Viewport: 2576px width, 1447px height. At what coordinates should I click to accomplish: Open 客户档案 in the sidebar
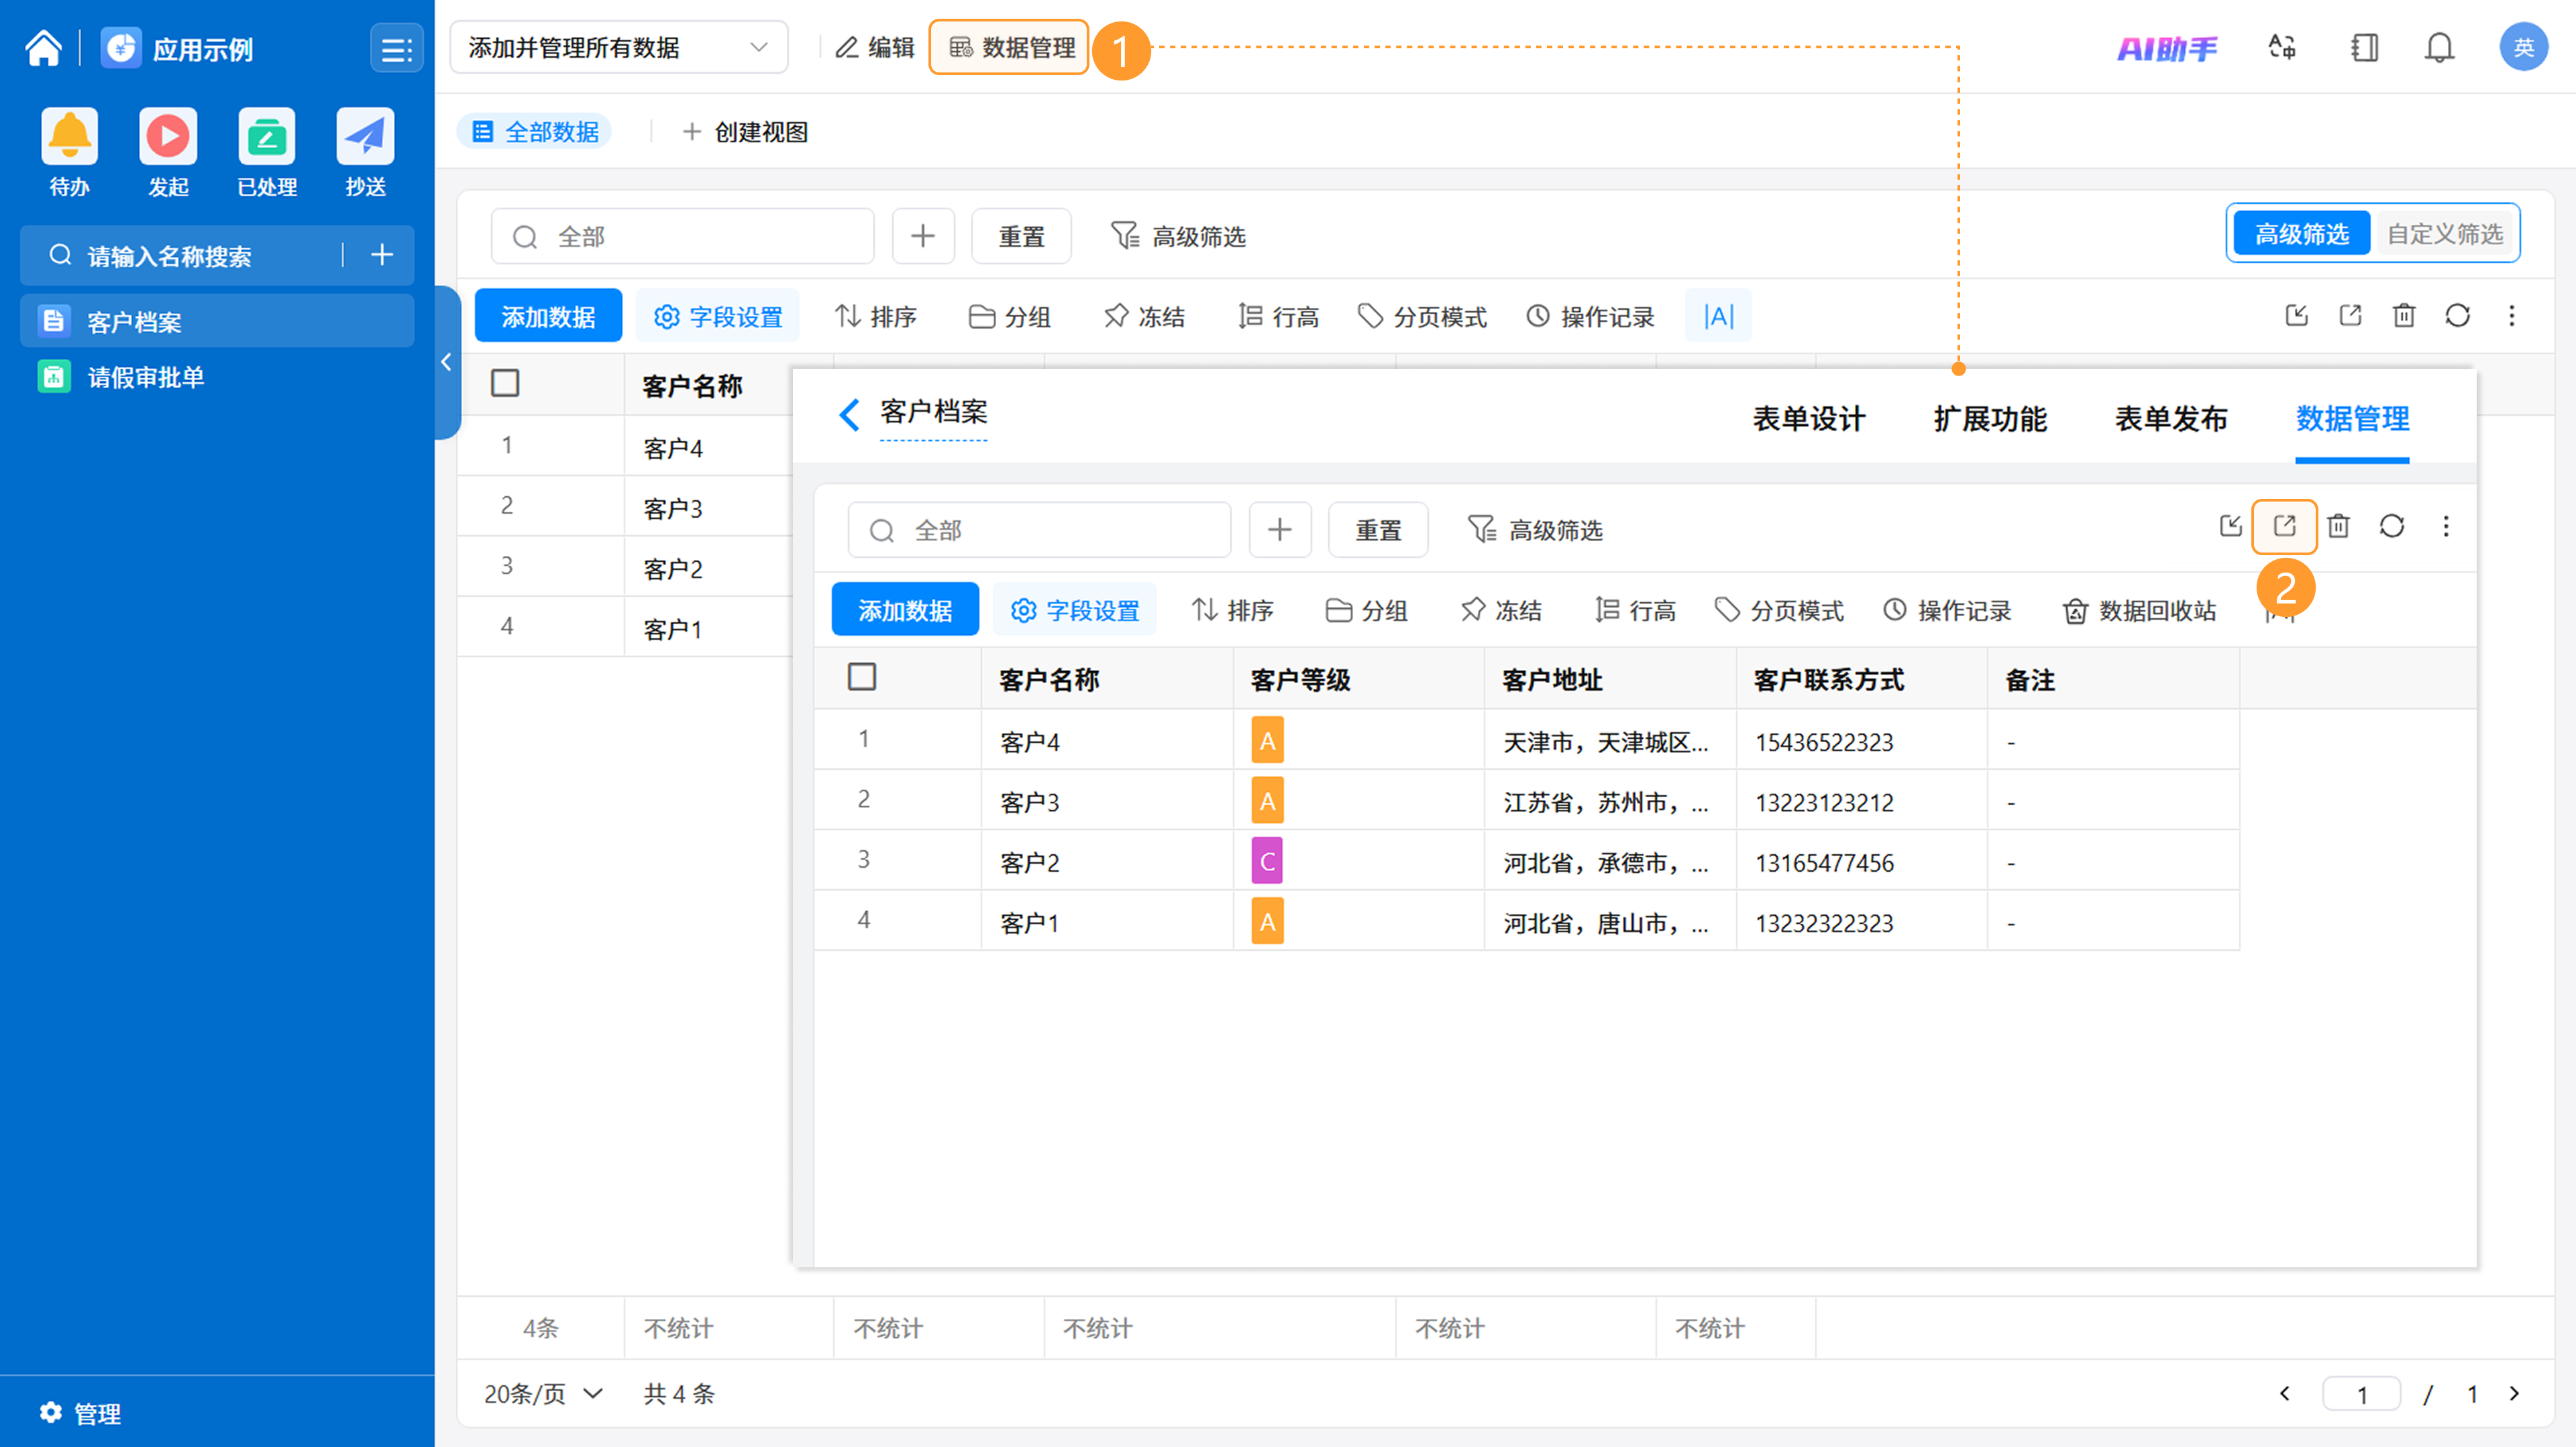(x=217, y=322)
